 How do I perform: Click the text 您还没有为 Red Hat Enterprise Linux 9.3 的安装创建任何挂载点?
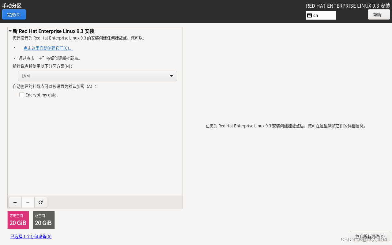(x=78, y=38)
